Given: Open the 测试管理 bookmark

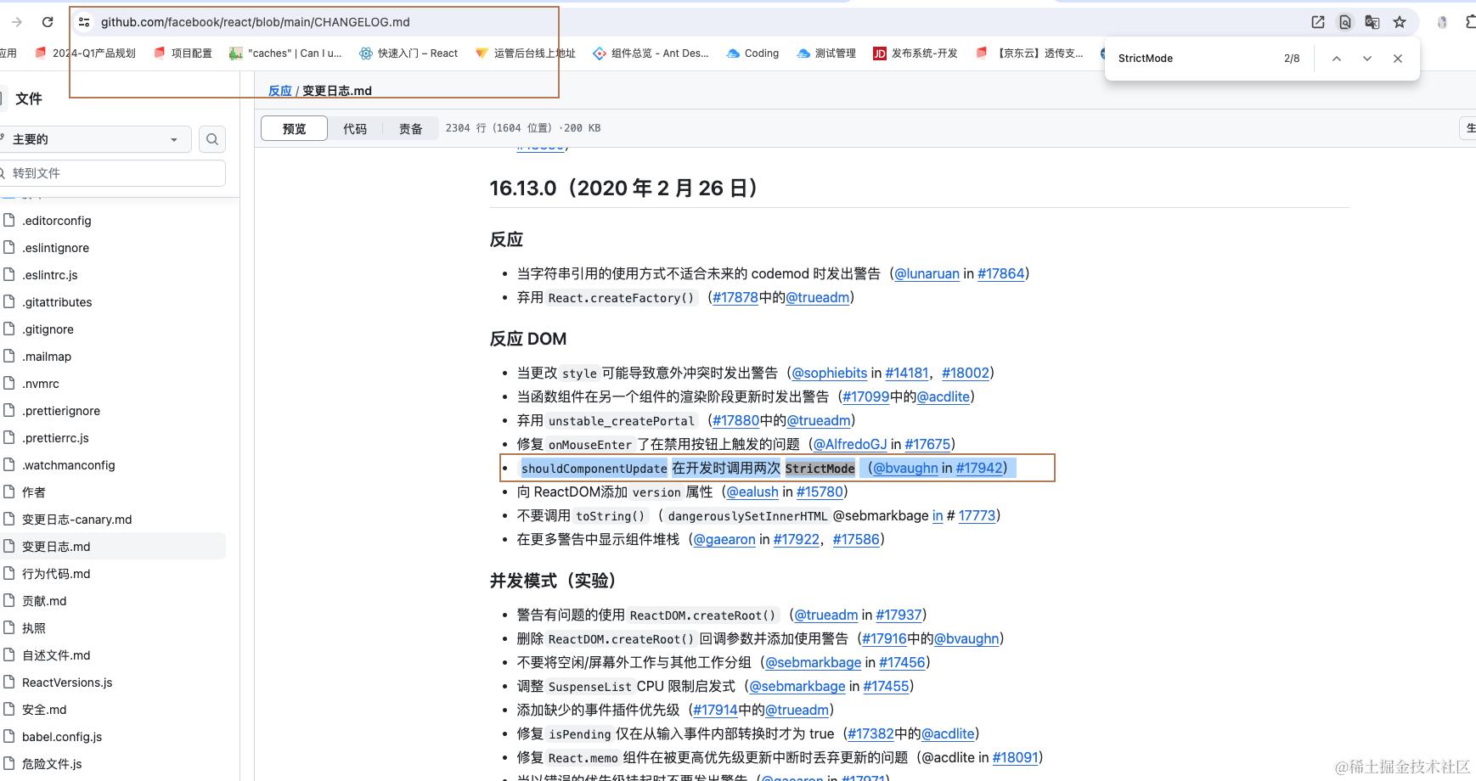Looking at the screenshot, I should pos(826,53).
